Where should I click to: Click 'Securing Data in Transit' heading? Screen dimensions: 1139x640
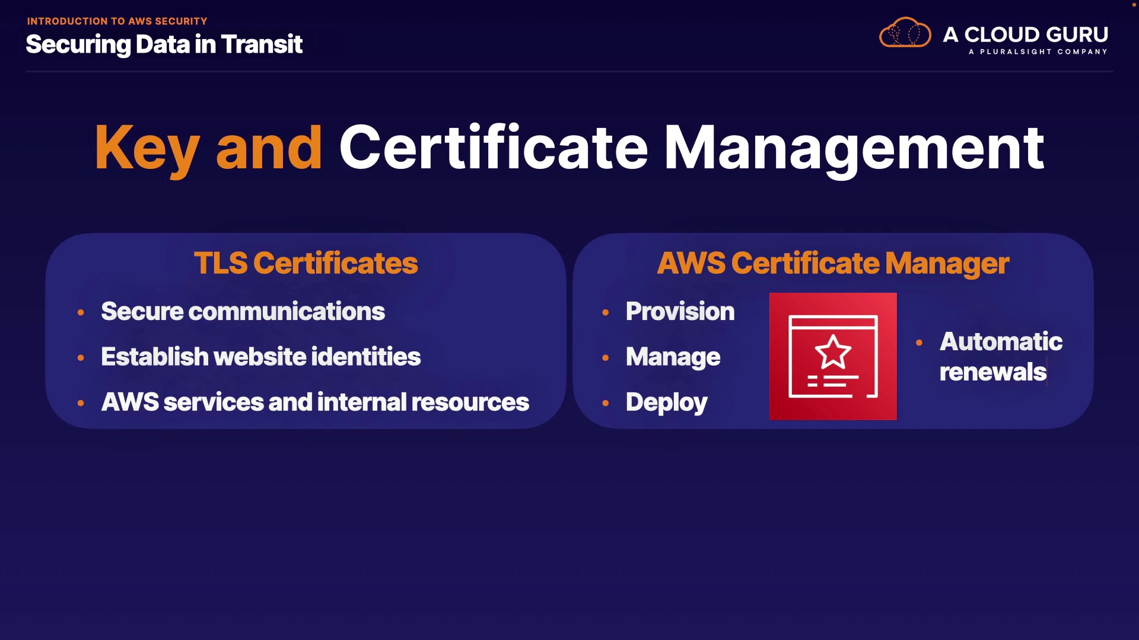pos(164,44)
